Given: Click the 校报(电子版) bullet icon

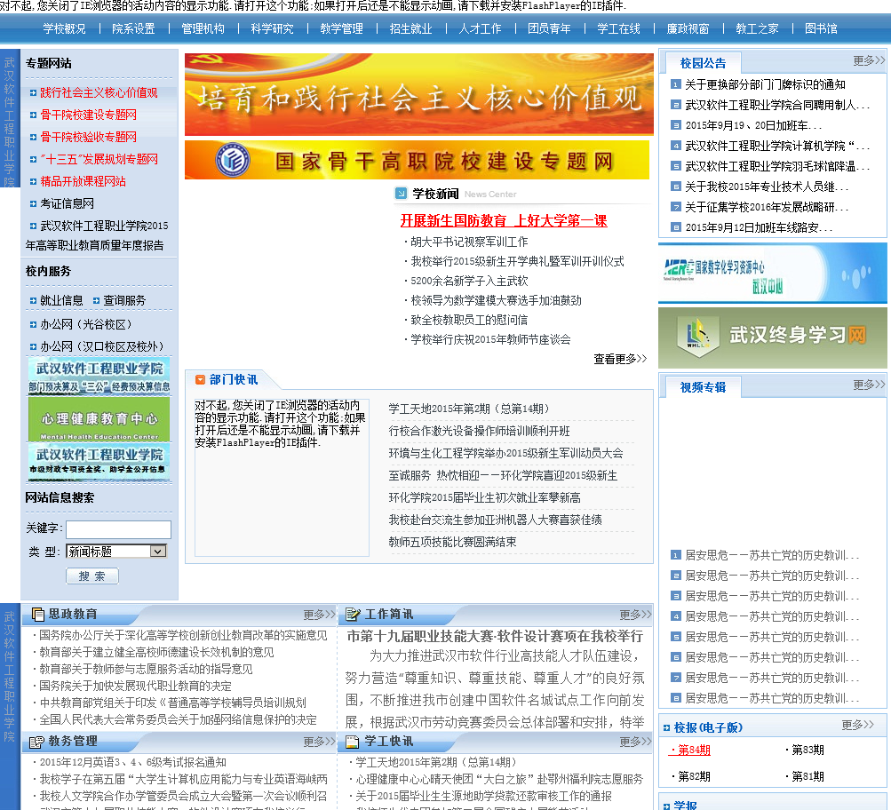Looking at the screenshot, I should (x=666, y=728).
